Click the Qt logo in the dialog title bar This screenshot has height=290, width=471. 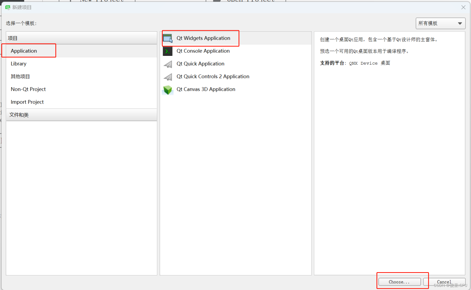pos(8,7)
